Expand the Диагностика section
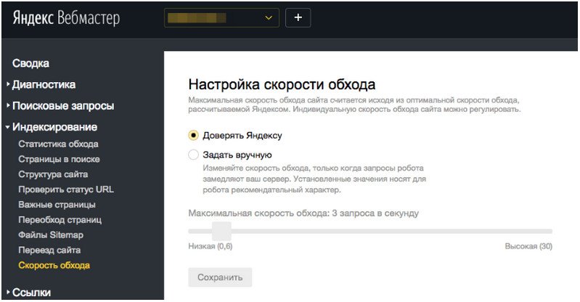The image size is (580, 302). tap(44, 85)
